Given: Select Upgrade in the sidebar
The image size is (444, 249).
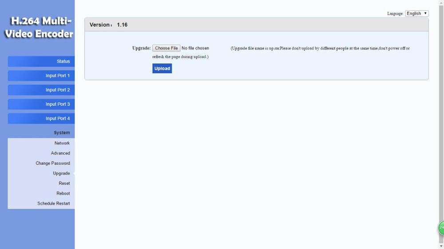Looking at the screenshot, I should [61, 173].
